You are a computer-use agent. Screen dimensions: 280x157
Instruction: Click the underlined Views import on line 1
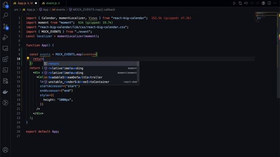coord(93,18)
